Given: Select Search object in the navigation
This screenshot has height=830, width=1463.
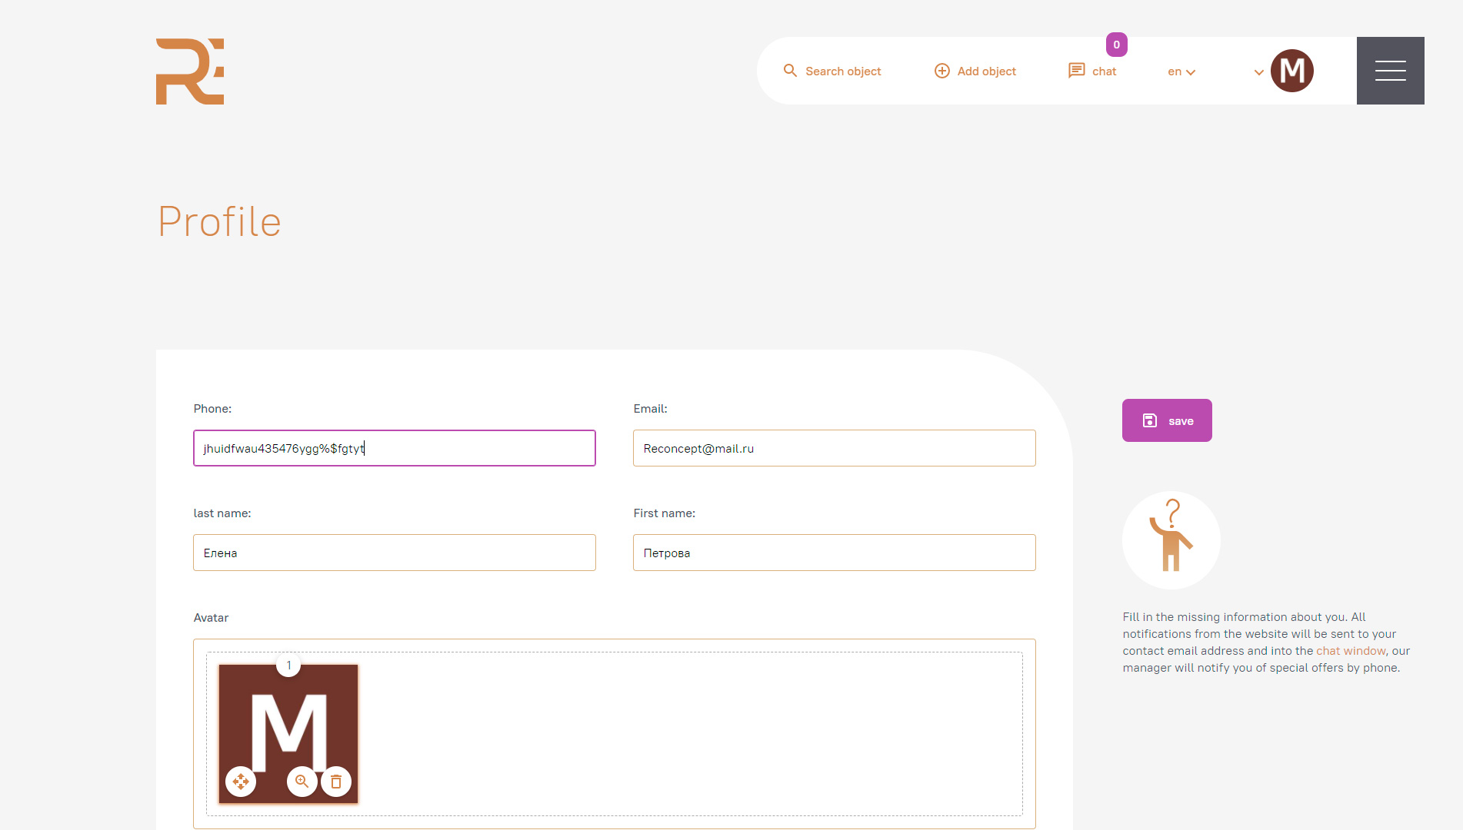Looking at the screenshot, I should (x=843, y=71).
